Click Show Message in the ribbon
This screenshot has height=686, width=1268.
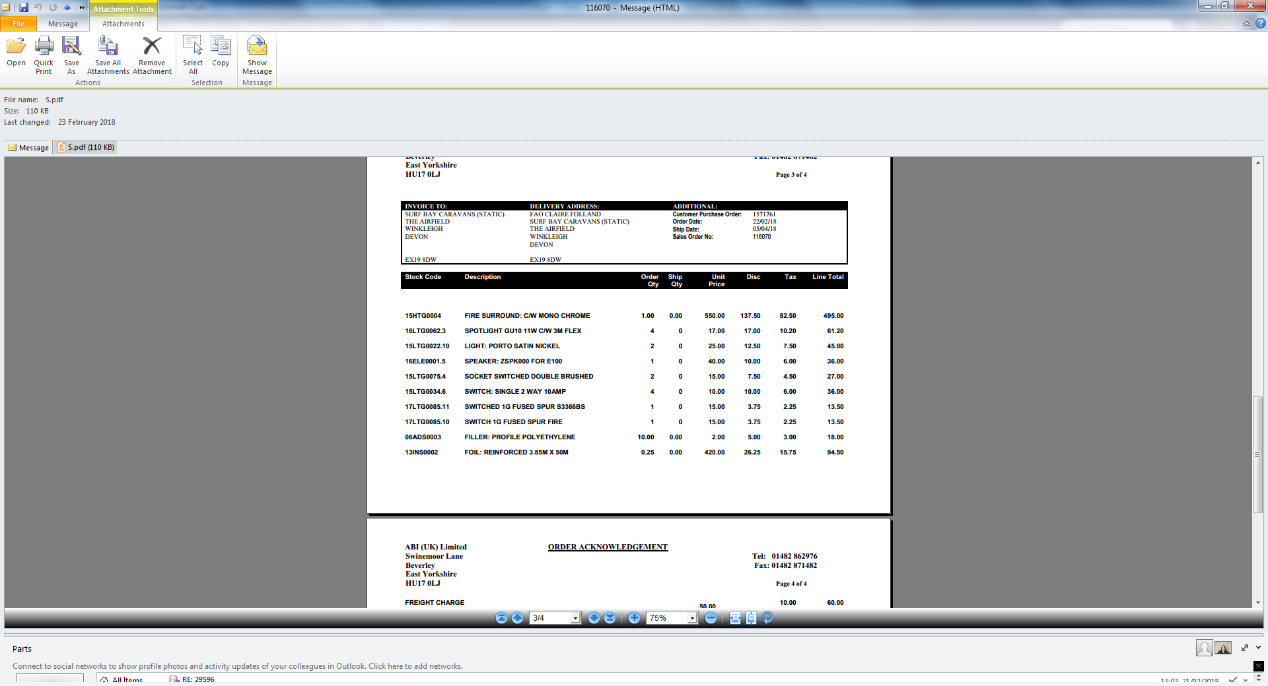click(257, 55)
